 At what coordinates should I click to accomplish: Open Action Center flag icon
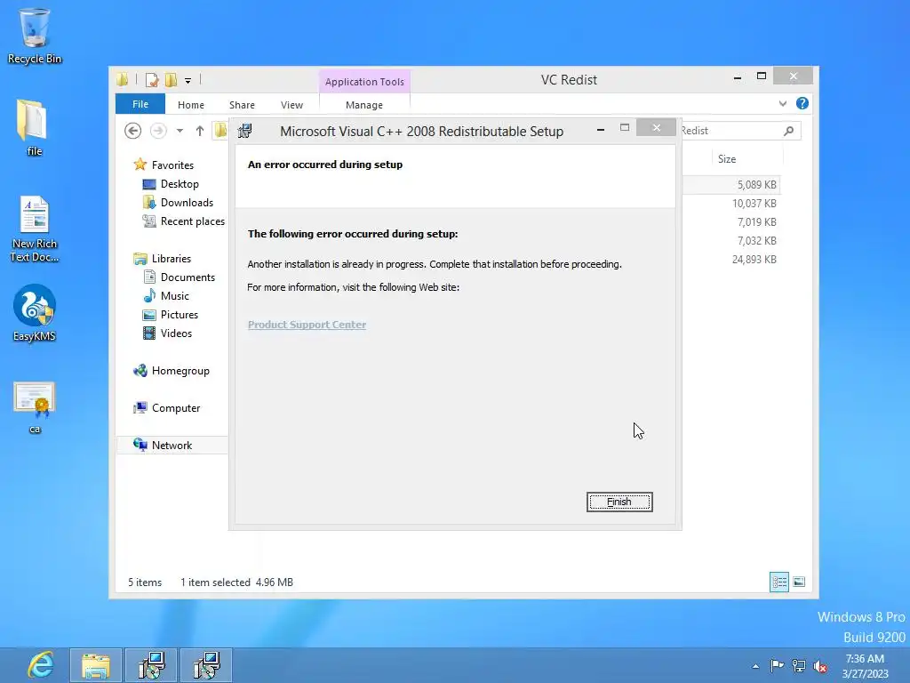pos(777,665)
